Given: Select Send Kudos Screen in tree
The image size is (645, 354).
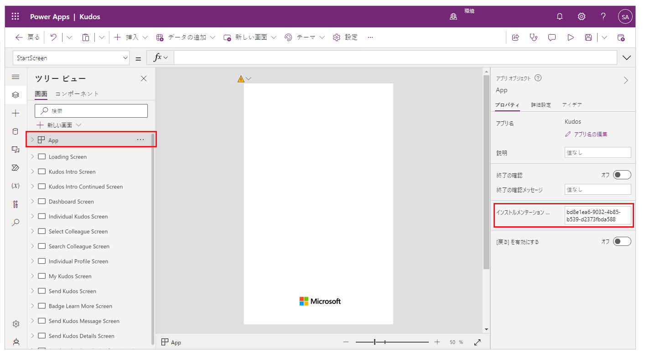Looking at the screenshot, I should pyautogui.click(x=72, y=291).
